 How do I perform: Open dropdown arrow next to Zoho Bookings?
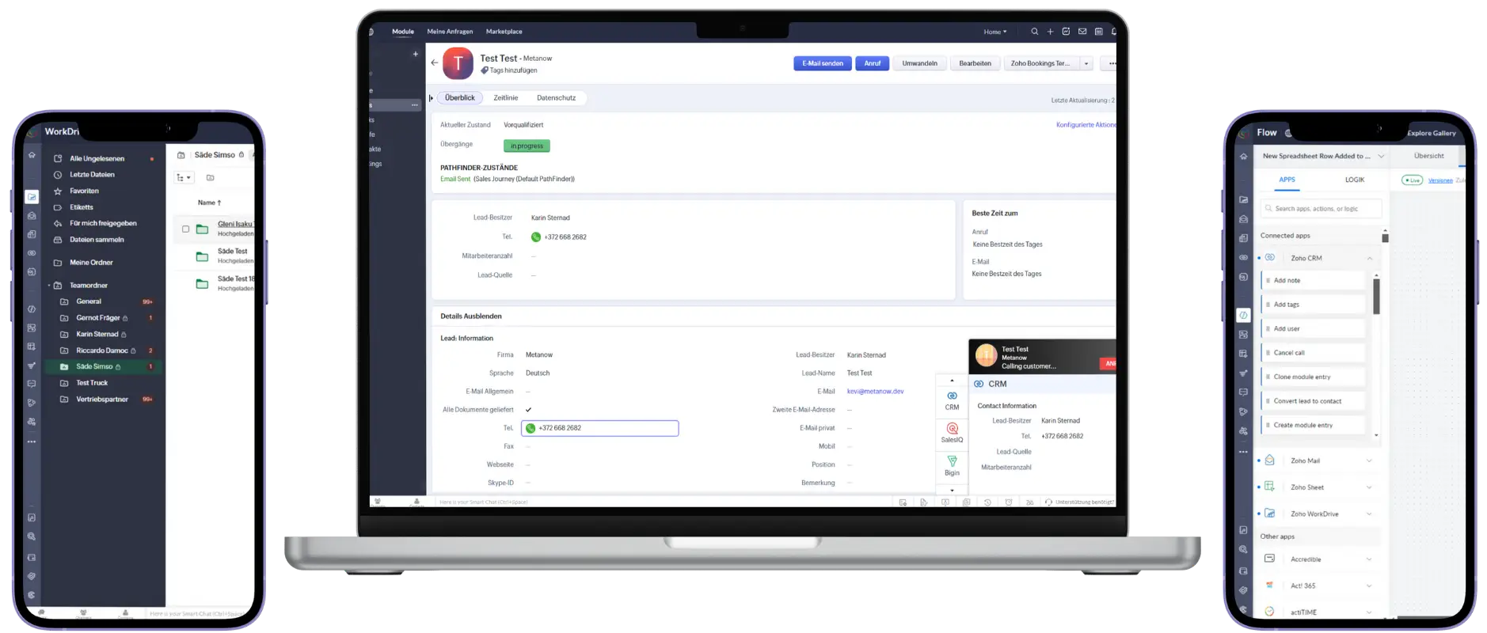[x=1086, y=63]
